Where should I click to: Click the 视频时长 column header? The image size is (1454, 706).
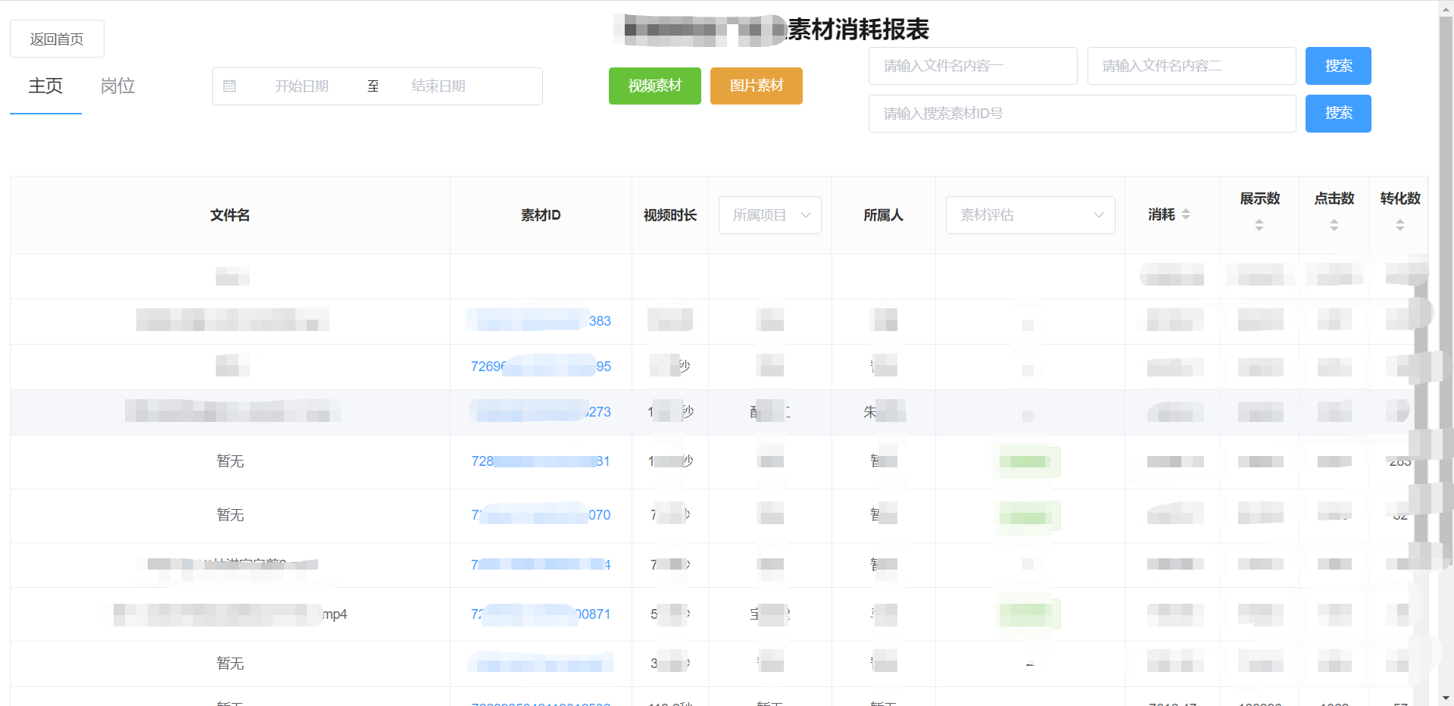pyautogui.click(x=670, y=215)
